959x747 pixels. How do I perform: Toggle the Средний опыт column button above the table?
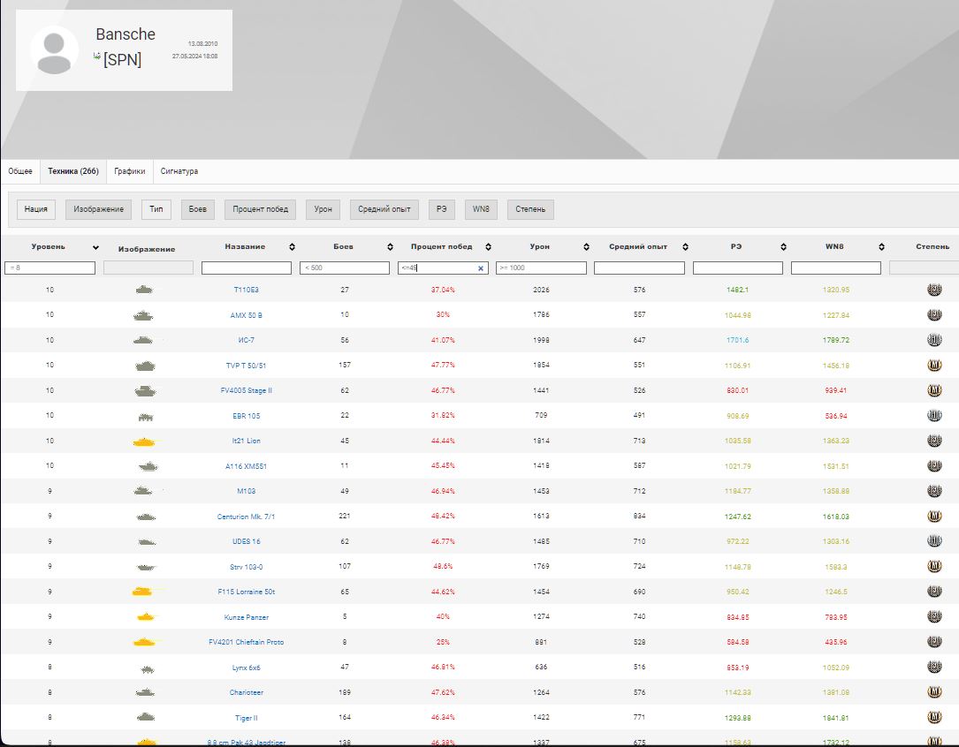coord(384,209)
